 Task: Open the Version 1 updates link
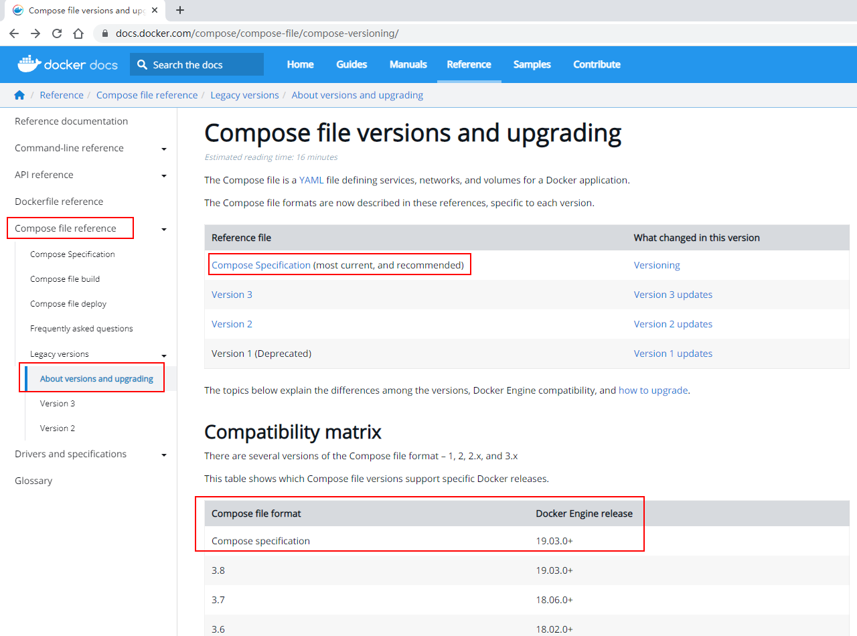click(673, 353)
